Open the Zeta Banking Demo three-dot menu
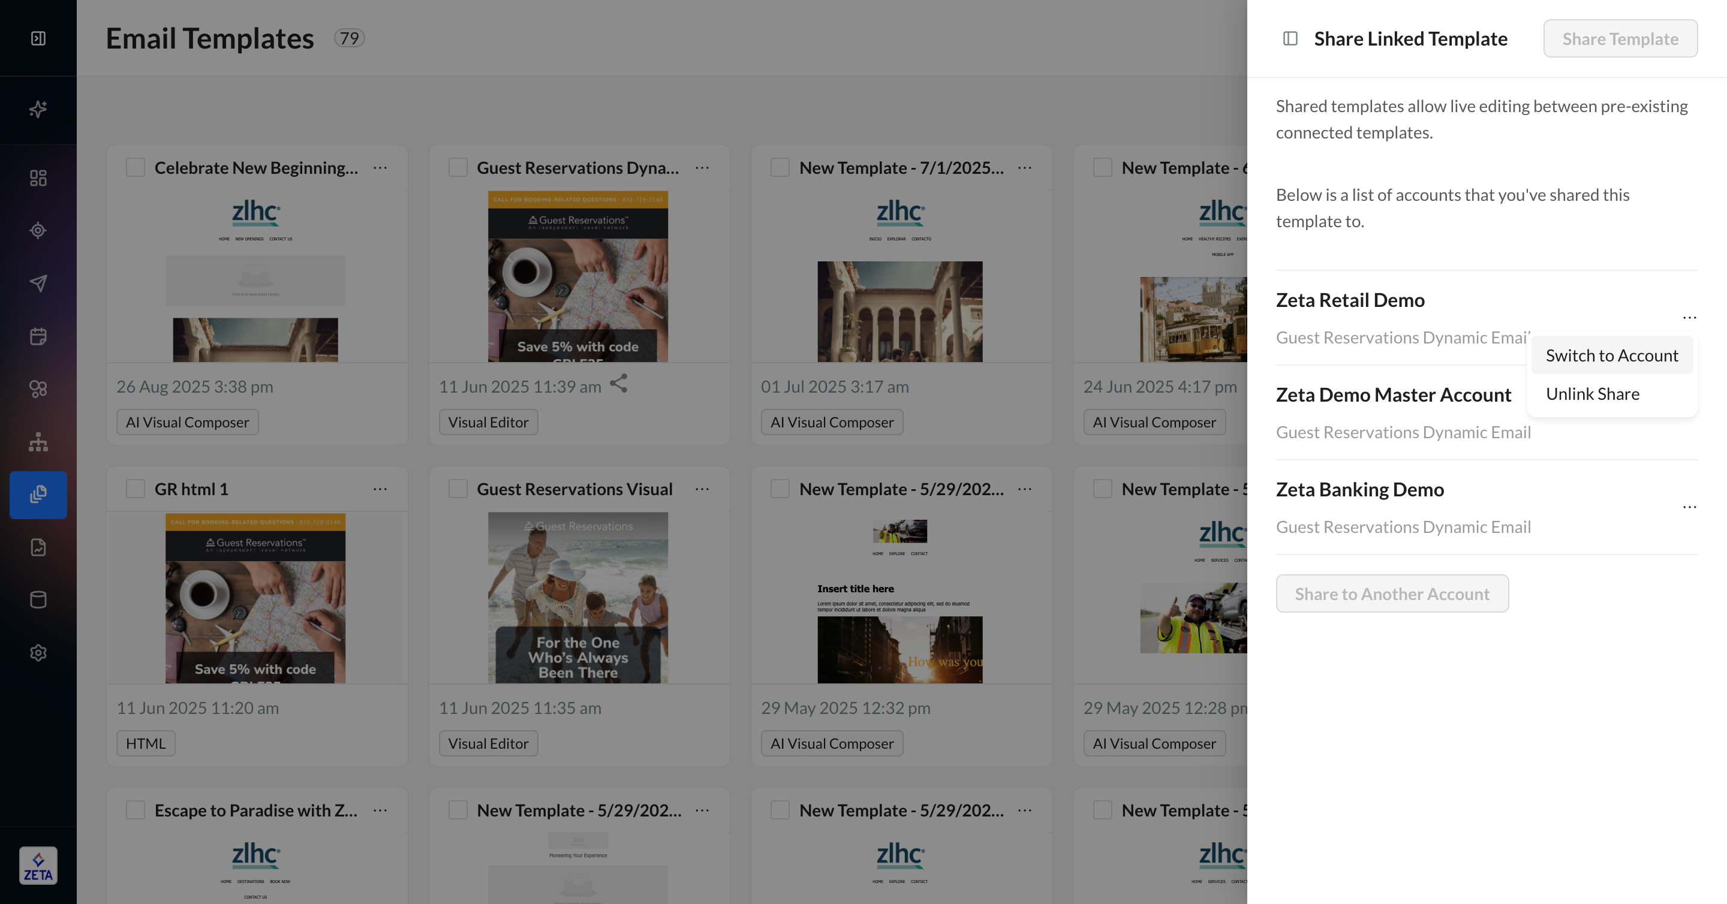The width and height of the screenshot is (1727, 904). (1689, 507)
